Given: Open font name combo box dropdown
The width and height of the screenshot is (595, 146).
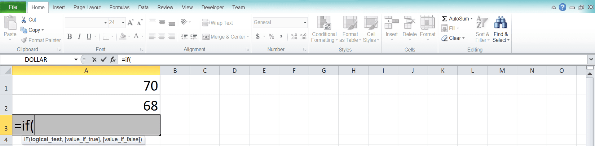Looking at the screenshot, I should (105, 23).
